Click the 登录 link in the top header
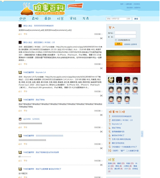The width and height of the screenshot is (160, 178). point(122,4)
